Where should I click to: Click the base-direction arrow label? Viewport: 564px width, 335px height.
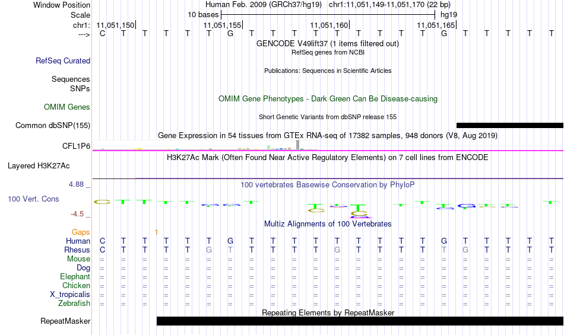click(84, 34)
